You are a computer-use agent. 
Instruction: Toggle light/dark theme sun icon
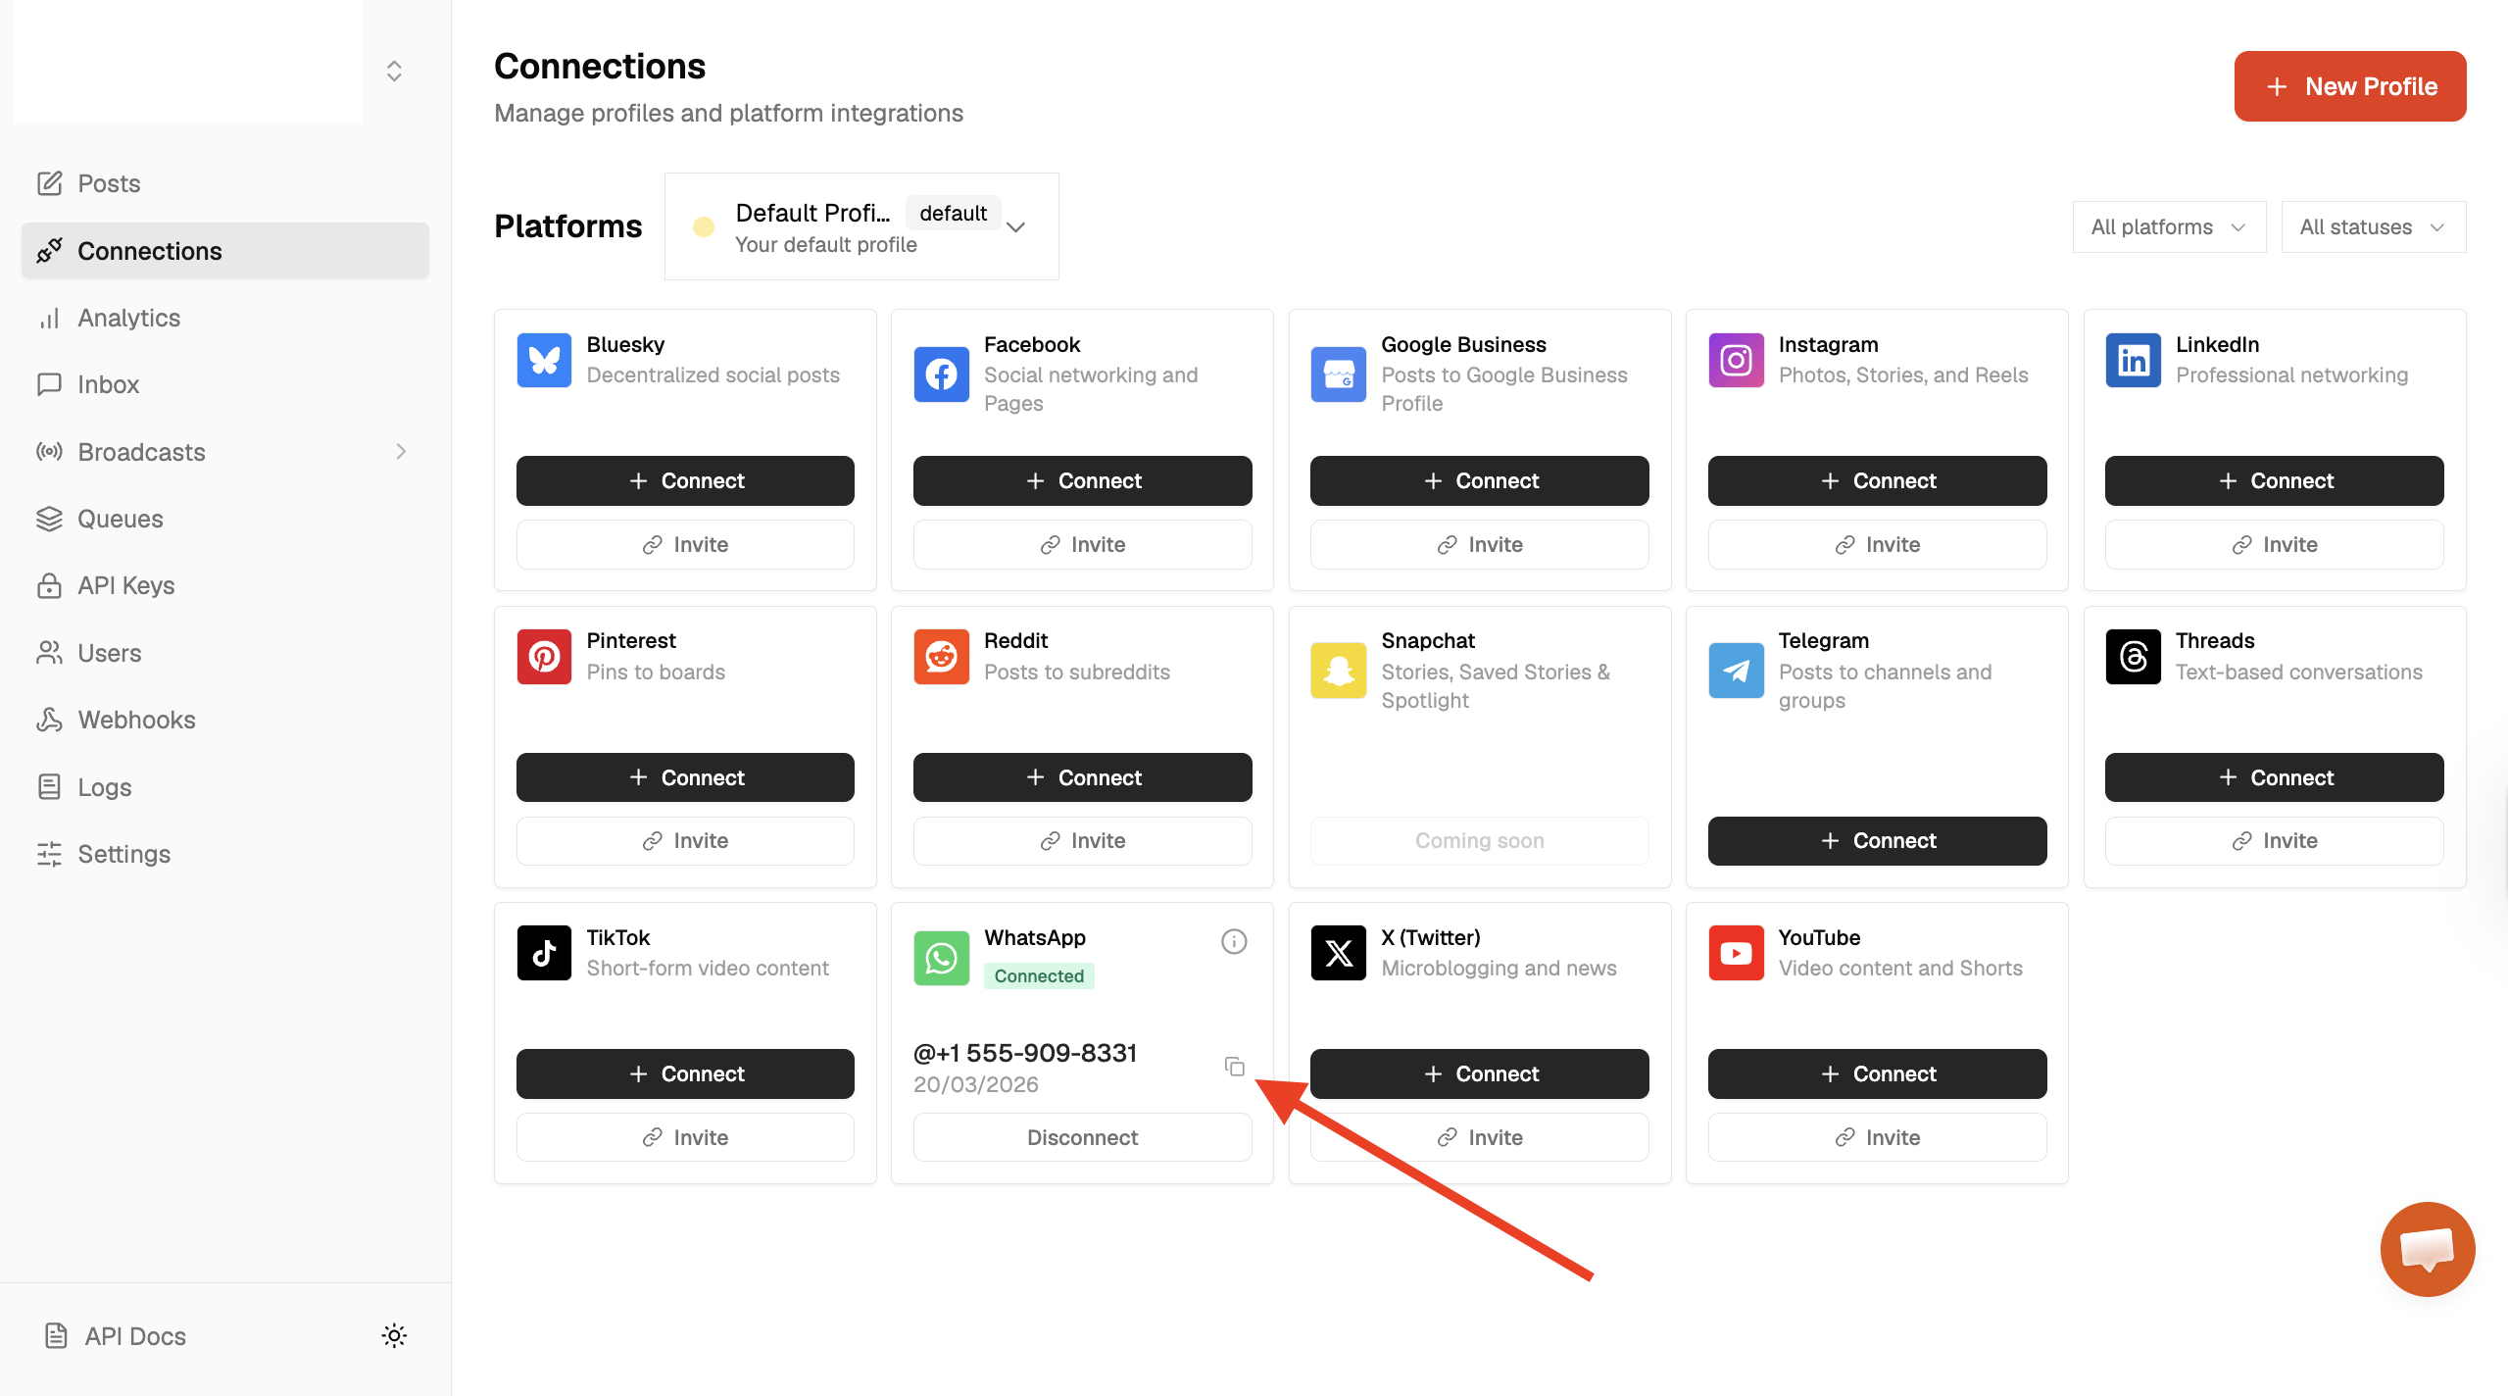[394, 1335]
